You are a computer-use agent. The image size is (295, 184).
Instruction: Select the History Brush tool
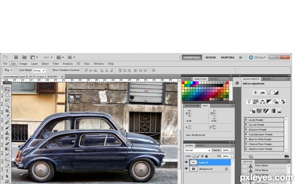(7, 138)
